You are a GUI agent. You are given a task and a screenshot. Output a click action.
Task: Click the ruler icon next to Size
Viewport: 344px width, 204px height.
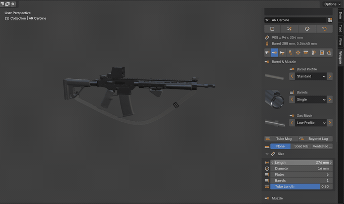[273, 154]
